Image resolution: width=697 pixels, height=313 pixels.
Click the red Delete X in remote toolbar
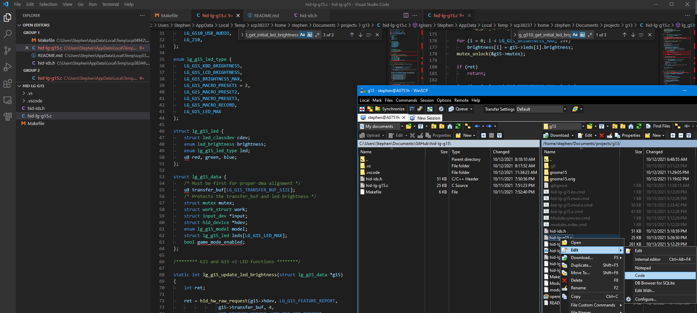[601, 135]
